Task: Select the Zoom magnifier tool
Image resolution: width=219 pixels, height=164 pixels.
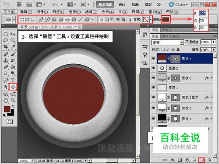Action: click(x=13, y=100)
